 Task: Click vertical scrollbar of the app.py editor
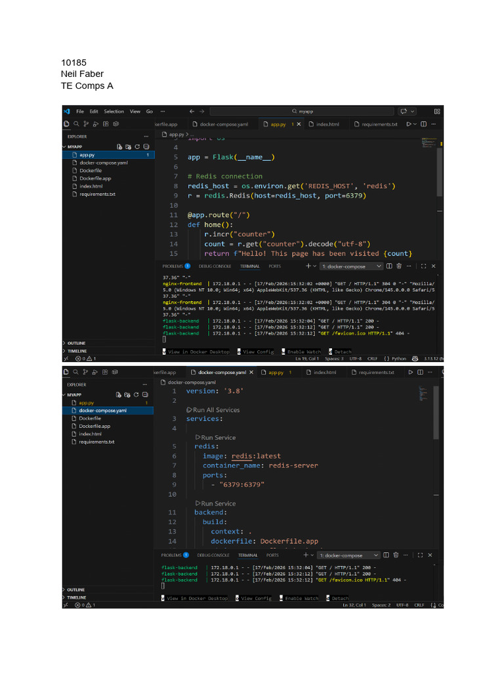(439, 172)
